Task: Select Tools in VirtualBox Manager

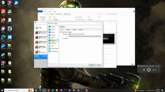Action: pyautogui.click(x=41, y=28)
